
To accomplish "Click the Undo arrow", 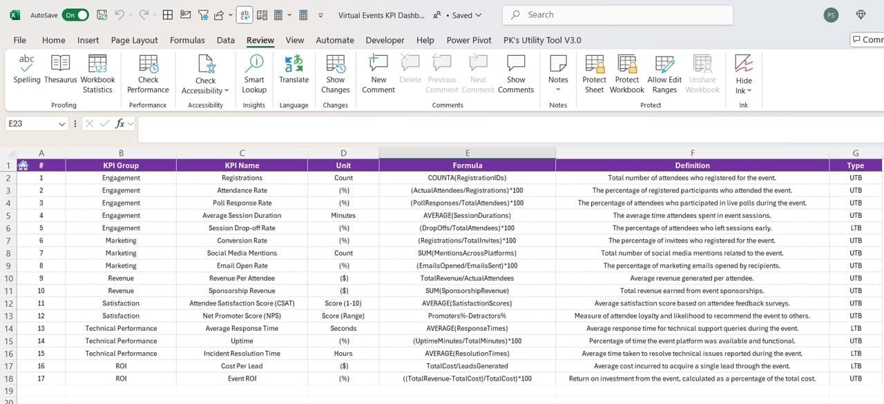I will [x=119, y=14].
